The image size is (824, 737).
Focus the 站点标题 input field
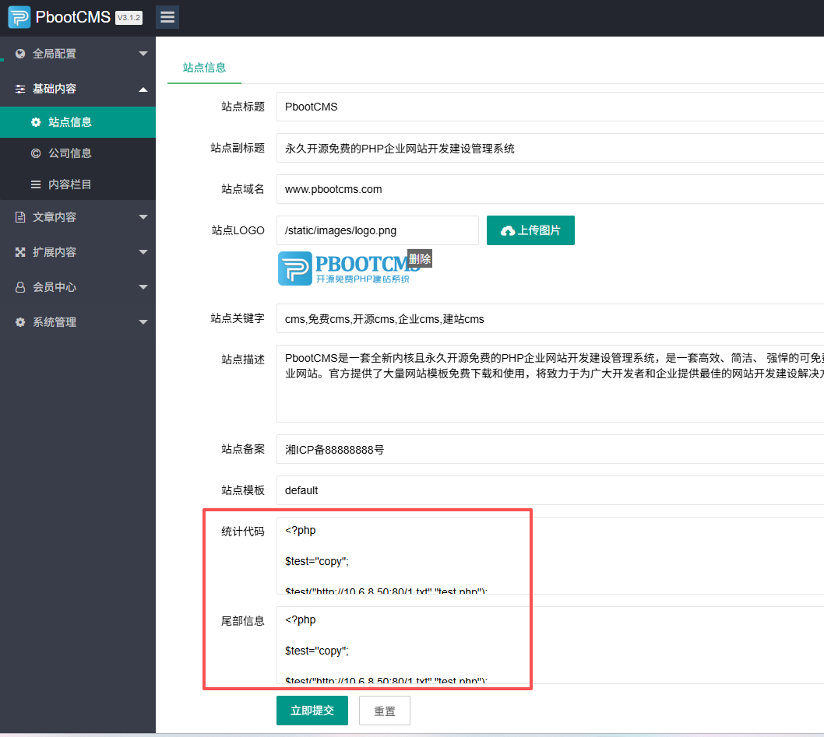(x=550, y=107)
